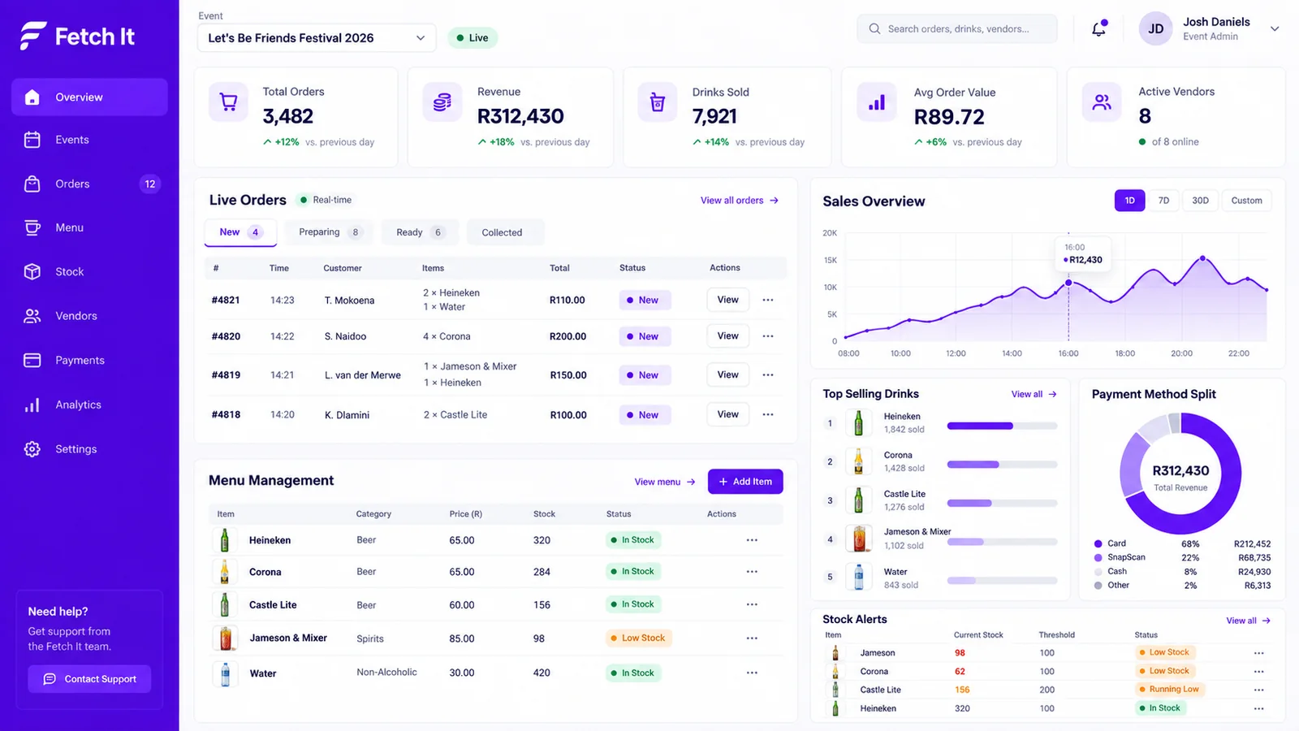Open Vendors in the sidebar
The width and height of the screenshot is (1299, 731).
89,316
